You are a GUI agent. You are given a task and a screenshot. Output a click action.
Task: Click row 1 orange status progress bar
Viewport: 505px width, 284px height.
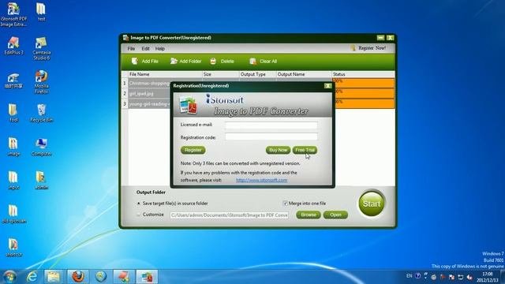click(363, 83)
